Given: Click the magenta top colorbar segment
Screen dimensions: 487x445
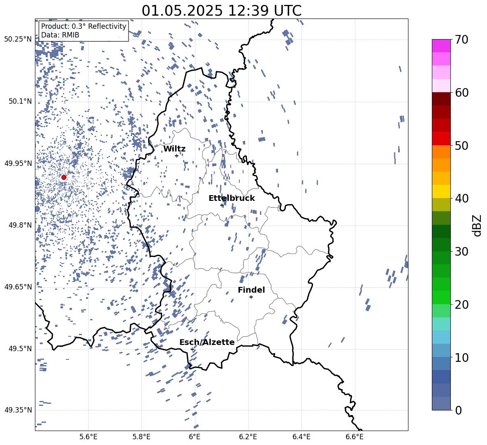Looking at the screenshot, I should [x=441, y=46].
